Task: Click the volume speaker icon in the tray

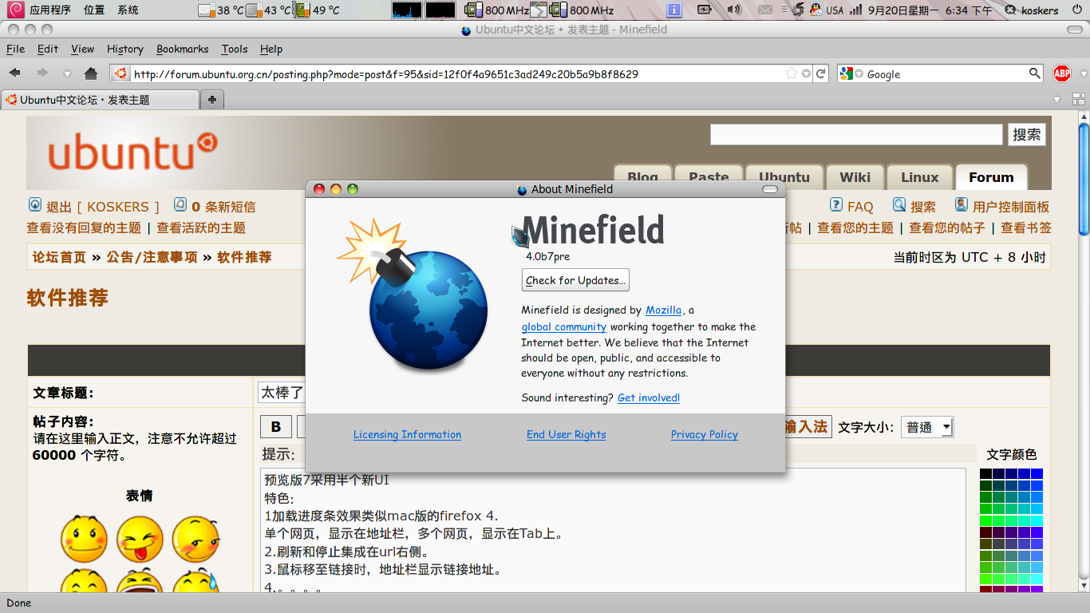Action: click(734, 10)
